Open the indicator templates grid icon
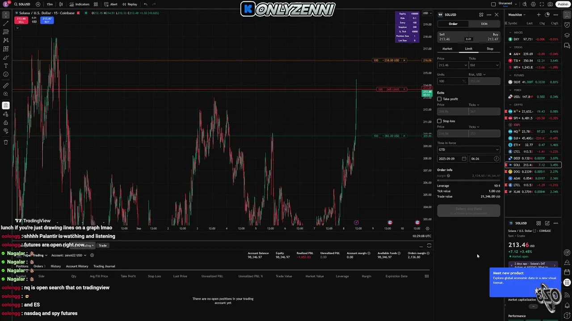The width and height of the screenshot is (572, 321). (96, 4)
